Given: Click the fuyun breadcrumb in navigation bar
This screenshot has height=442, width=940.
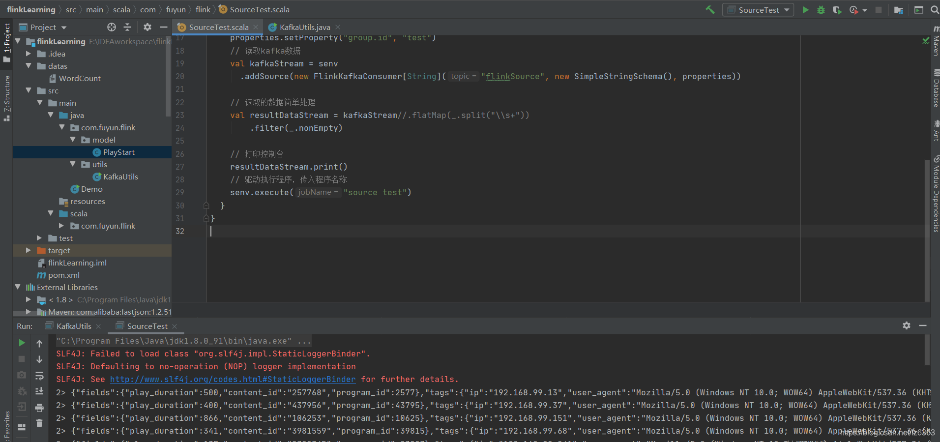Looking at the screenshot, I should click(176, 9).
